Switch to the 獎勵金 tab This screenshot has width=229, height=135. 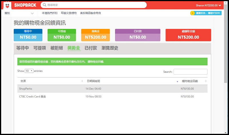(x=74, y=48)
